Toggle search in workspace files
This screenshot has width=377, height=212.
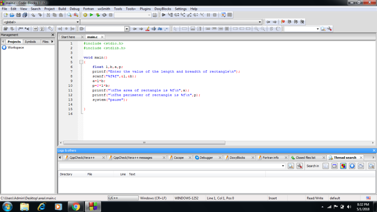pos(352,166)
